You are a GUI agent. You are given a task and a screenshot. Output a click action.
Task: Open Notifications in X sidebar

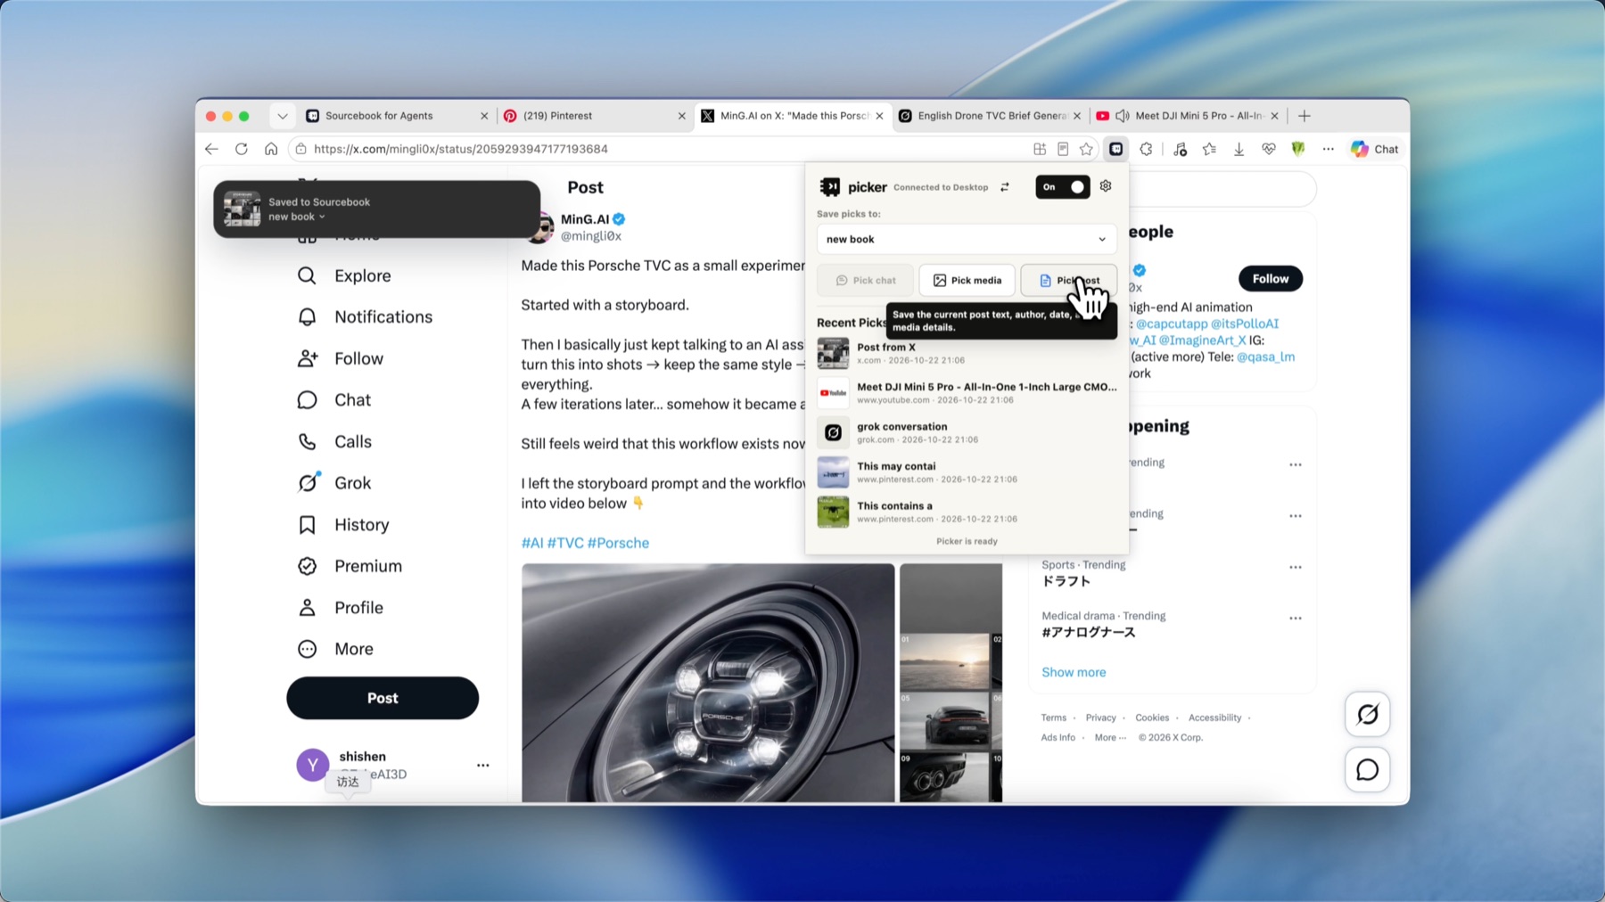tap(365, 316)
